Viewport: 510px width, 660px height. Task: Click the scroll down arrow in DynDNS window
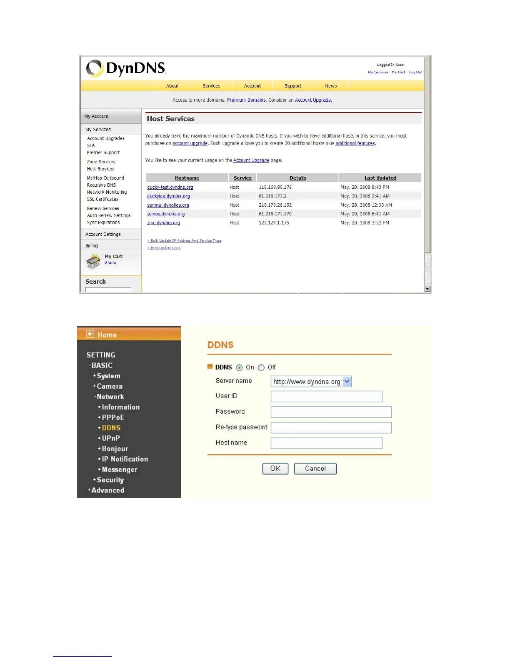coord(427,289)
